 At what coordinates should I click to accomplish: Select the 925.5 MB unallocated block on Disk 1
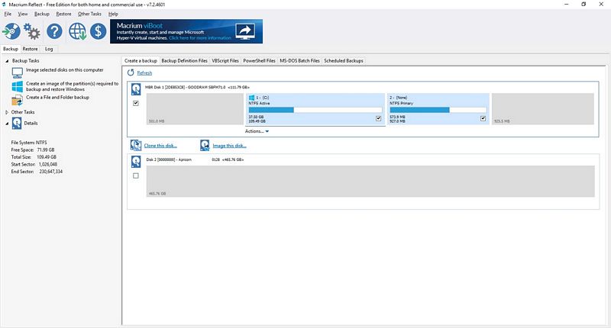(x=543, y=109)
